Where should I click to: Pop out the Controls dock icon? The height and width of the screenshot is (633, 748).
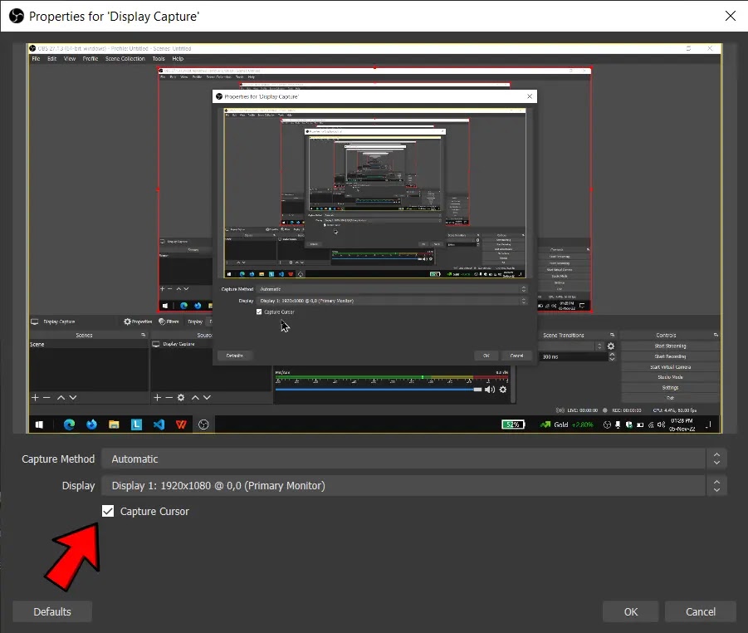pyautogui.click(x=716, y=335)
